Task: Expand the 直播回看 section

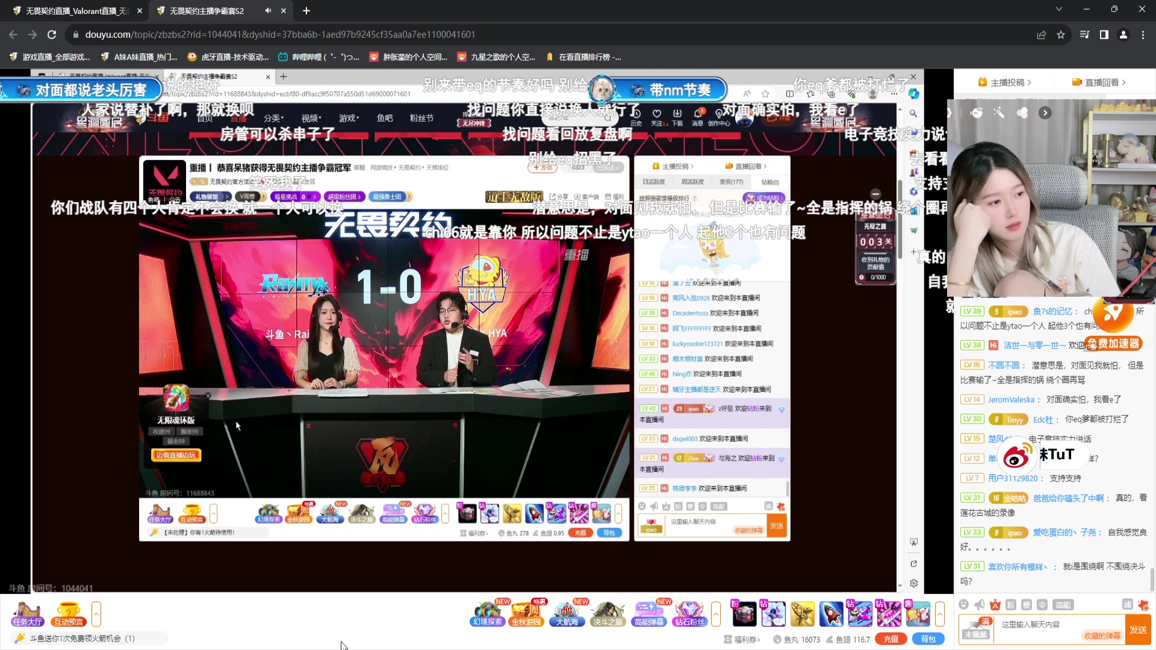Action: pyautogui.click(x=1099, y=82)
